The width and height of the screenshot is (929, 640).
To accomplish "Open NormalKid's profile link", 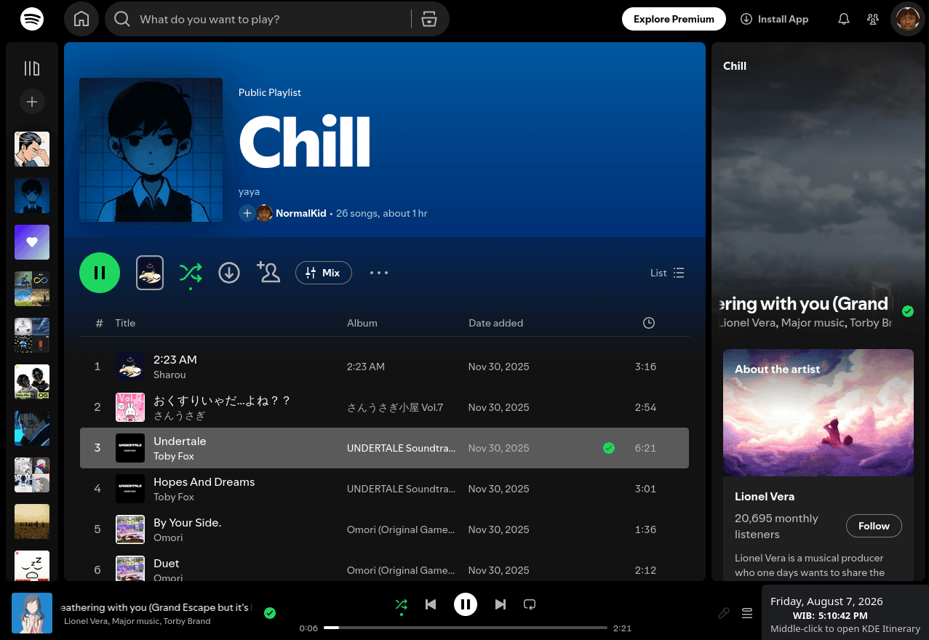I will 301,213.
